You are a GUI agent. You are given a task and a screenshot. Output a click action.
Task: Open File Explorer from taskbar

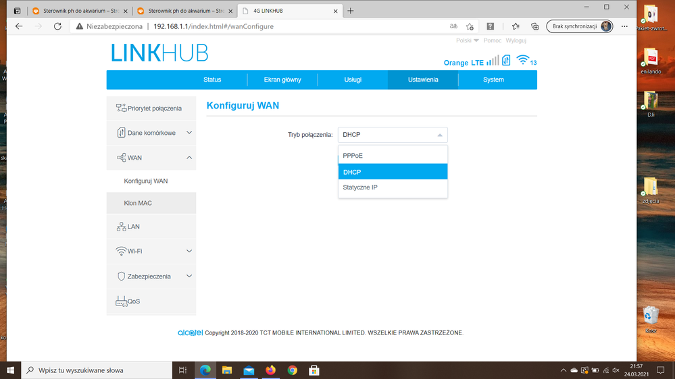[x=227, y=370]
